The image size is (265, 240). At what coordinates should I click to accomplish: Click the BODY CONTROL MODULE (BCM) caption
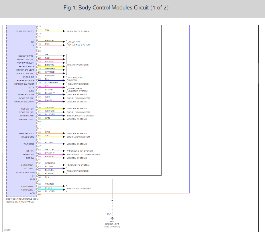[22, 199]
